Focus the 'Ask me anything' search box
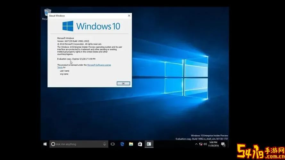Image resolution: width=285 pixels, height=160 pixels. tap(79, 144)
